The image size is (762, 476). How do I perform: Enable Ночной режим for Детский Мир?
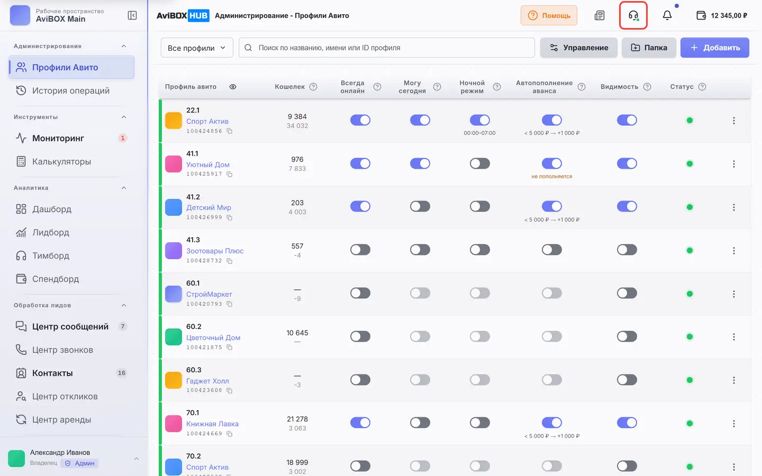[480, 206]
